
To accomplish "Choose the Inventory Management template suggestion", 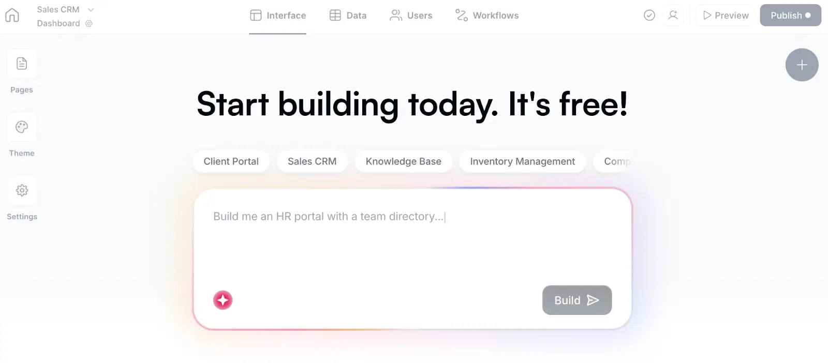I will click(522, 161).
